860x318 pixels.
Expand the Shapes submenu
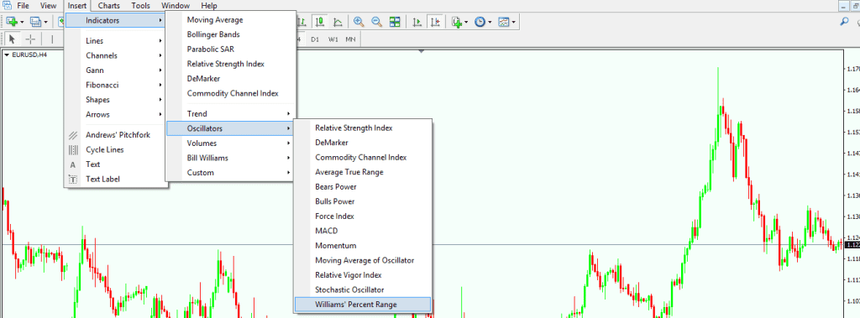(116, 100)
